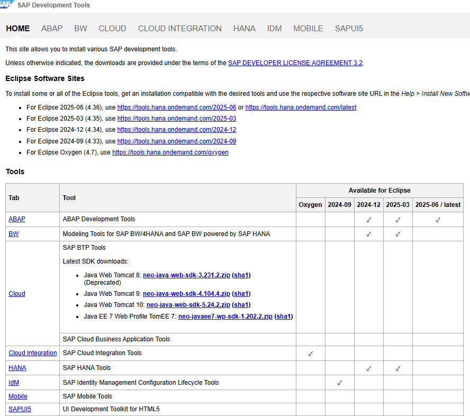Click ABAP row checkmark under 2024-12
The height and width of the screenshot is (416, 470).
[x=369, y=220]
